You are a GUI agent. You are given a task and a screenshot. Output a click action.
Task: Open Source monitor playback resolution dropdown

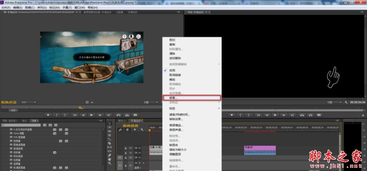pos(151,102)
